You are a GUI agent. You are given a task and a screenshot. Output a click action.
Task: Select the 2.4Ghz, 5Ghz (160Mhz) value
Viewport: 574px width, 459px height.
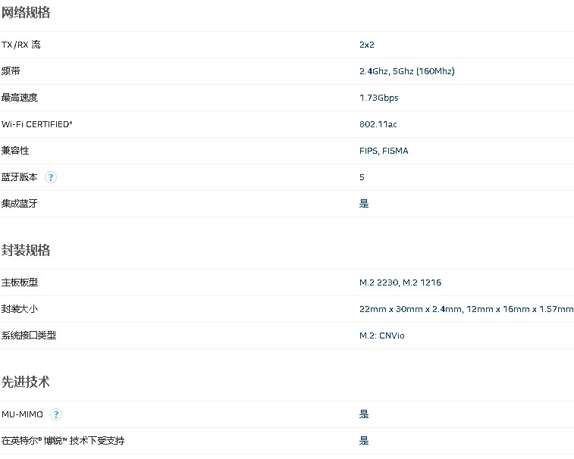coord(406,71)
